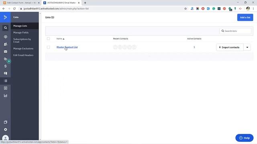Viewport: 257px width, 144px height.
Task: Expand the Import contacts dropdown arrow
Action: (x=247, y=47)
